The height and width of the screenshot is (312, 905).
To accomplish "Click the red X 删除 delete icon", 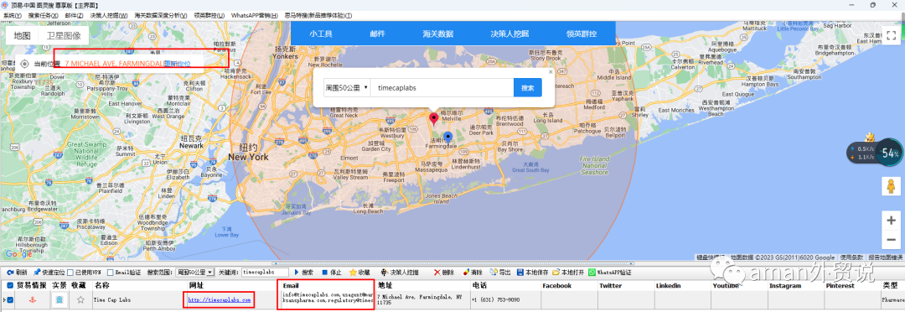I will (437, 272).
